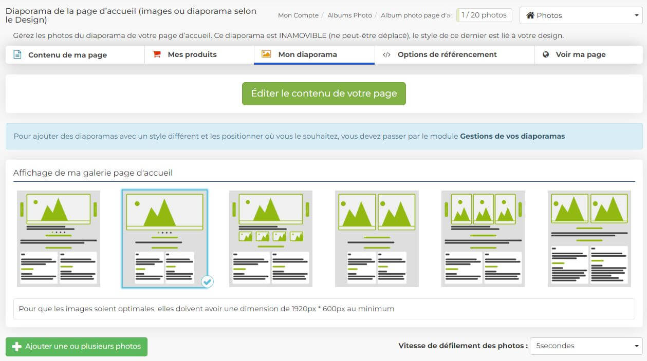647x361 pixels.
Task: Click the Mon Compte breadcrumb link
Action: (x=298, y=15)
